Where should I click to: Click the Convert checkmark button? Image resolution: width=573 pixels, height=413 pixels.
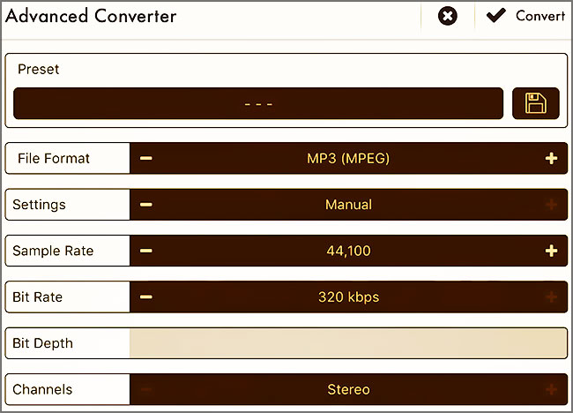click(525, 16)
